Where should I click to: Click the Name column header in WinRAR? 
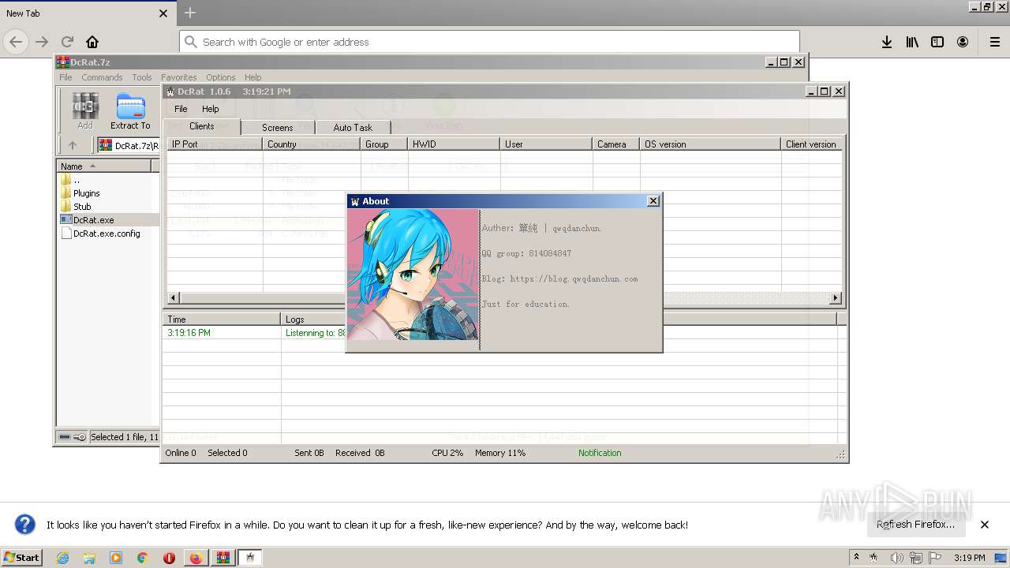[x=105, y=166]
